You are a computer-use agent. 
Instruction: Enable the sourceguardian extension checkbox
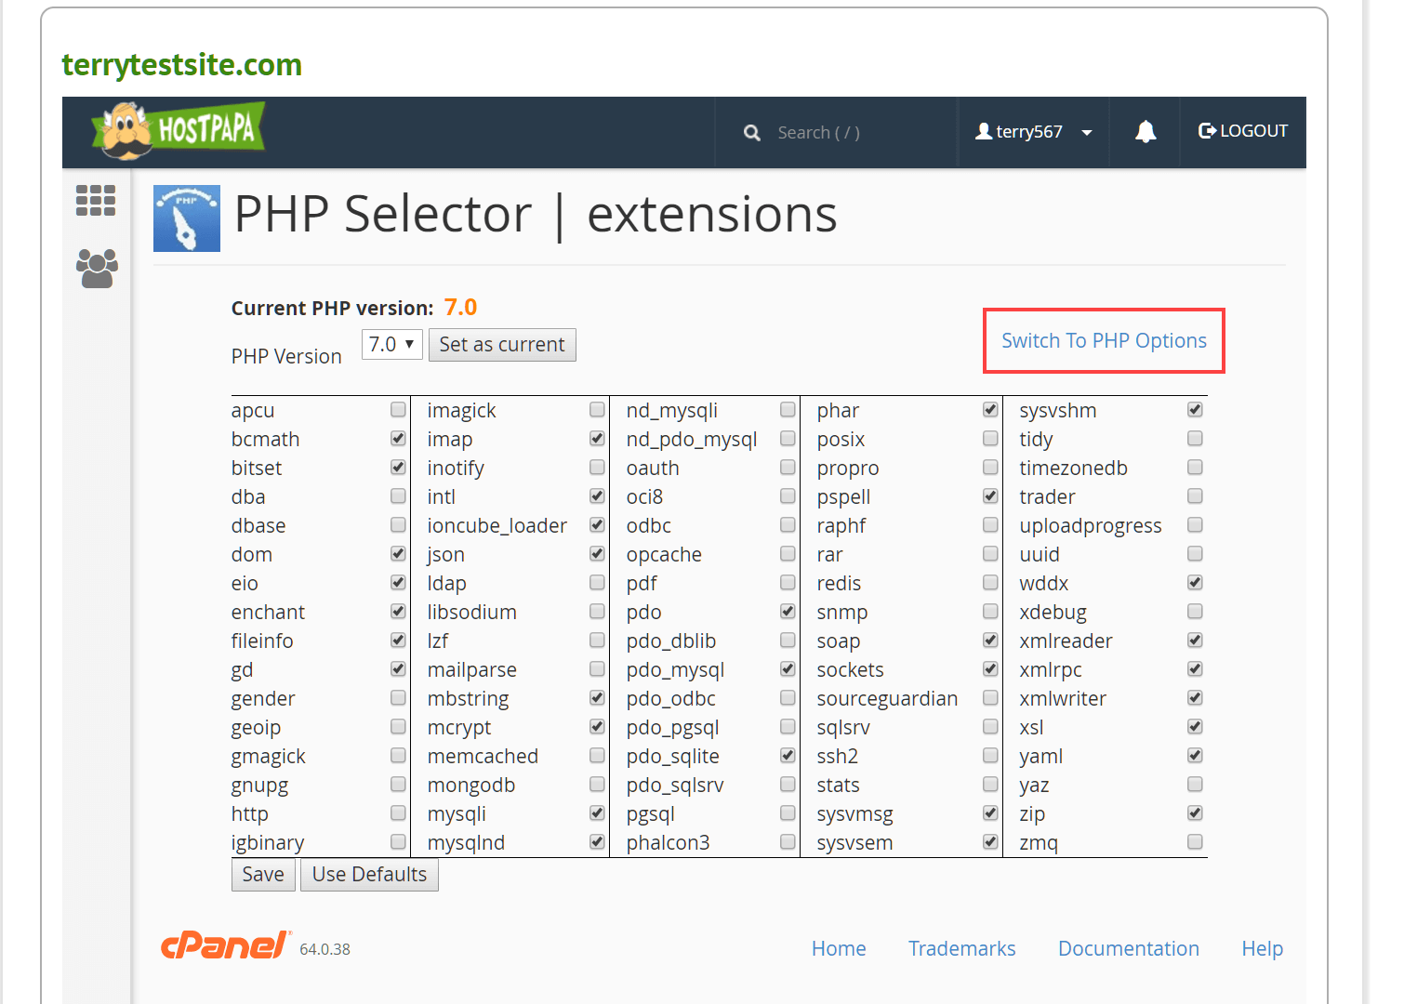point(990,697)
